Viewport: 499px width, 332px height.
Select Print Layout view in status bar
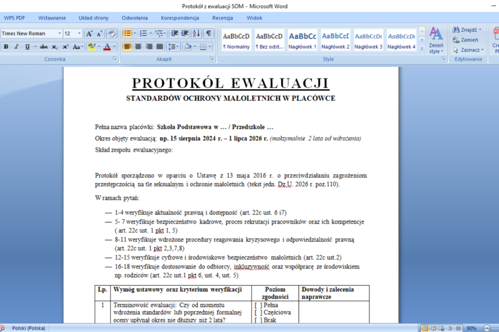425,328
